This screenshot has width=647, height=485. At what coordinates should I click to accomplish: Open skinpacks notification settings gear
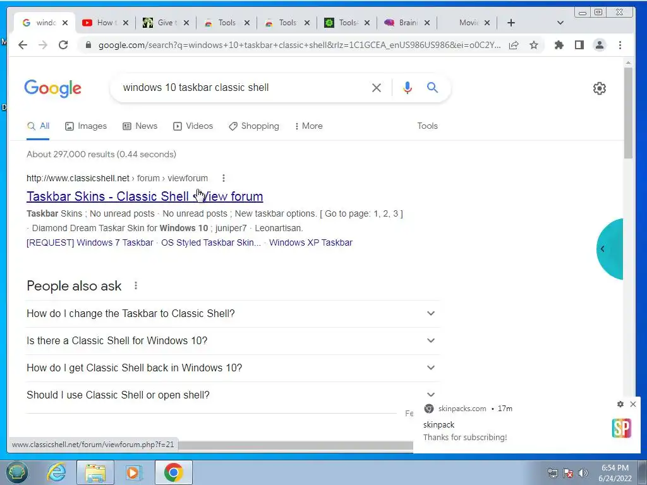620,404
